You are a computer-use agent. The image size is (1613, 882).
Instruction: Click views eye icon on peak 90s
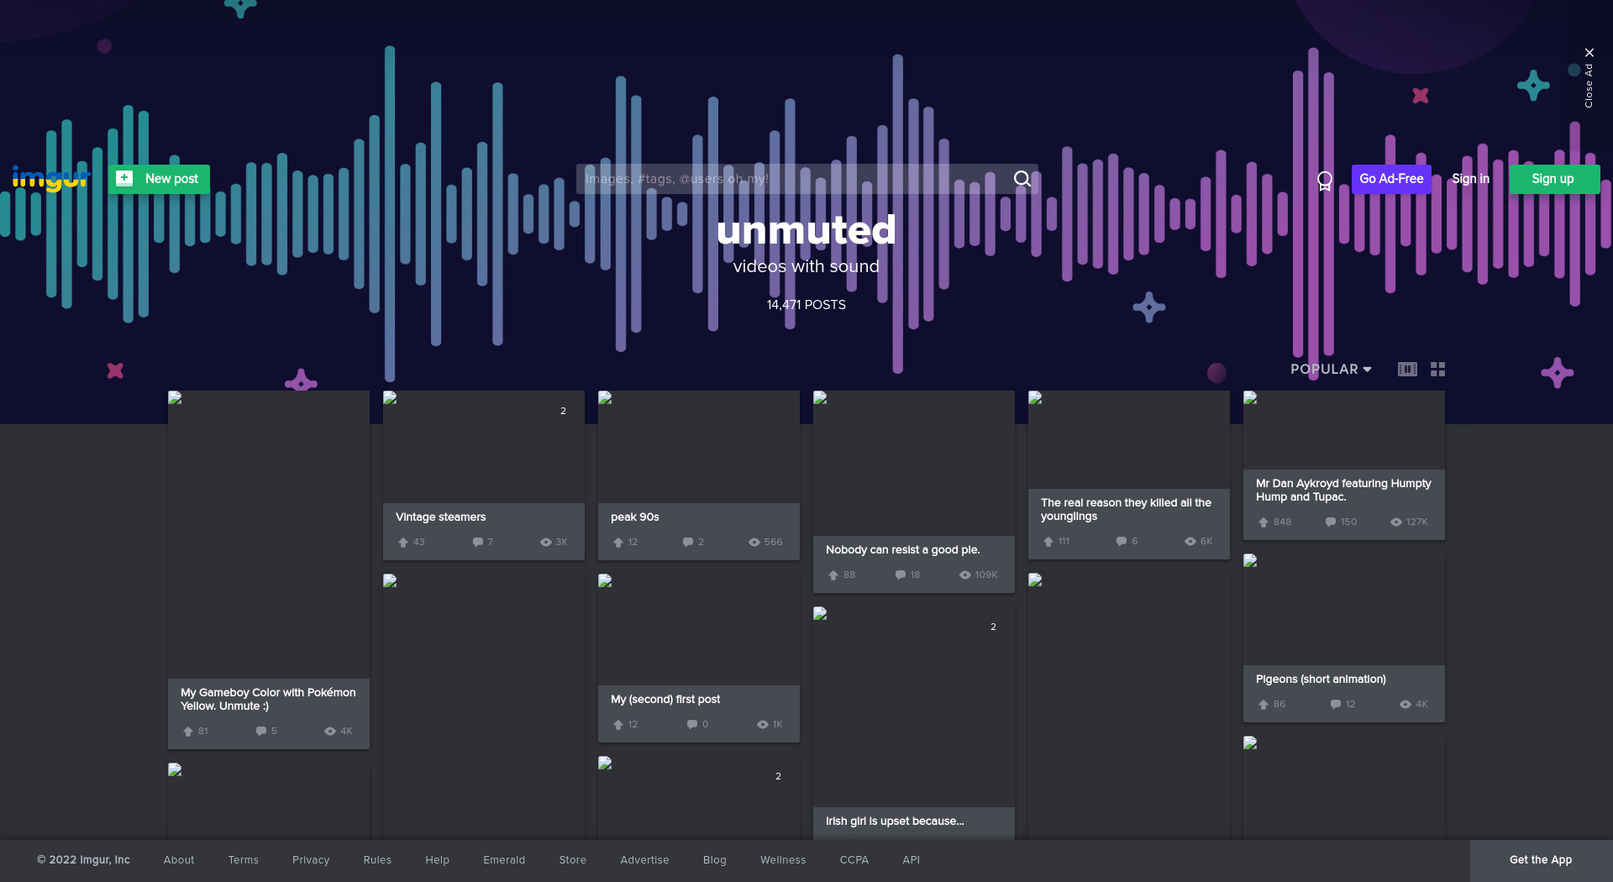754,543
